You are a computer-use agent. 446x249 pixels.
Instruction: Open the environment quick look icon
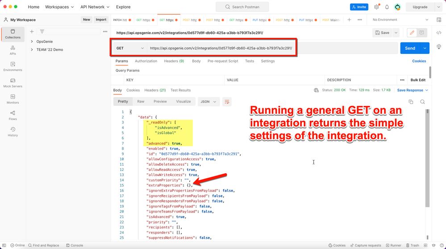point(438,20)
